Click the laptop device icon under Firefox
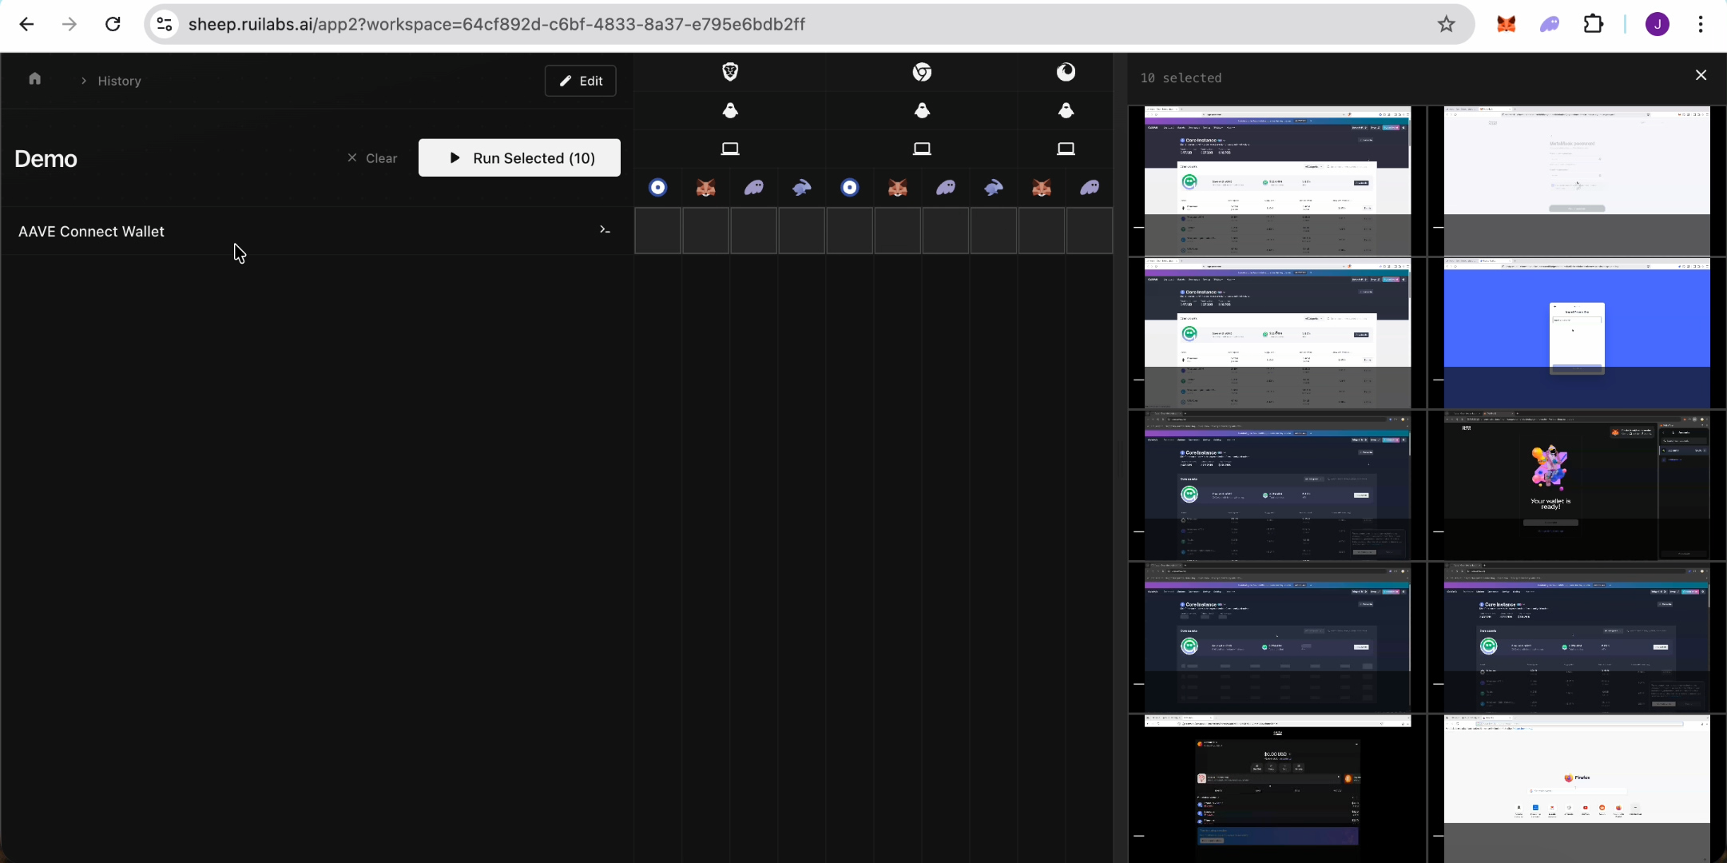1727x863 pixels. (x=1067, y=148)
